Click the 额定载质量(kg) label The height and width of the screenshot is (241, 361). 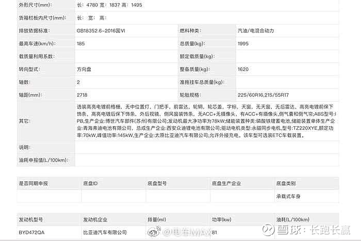[x=197, y=56]
